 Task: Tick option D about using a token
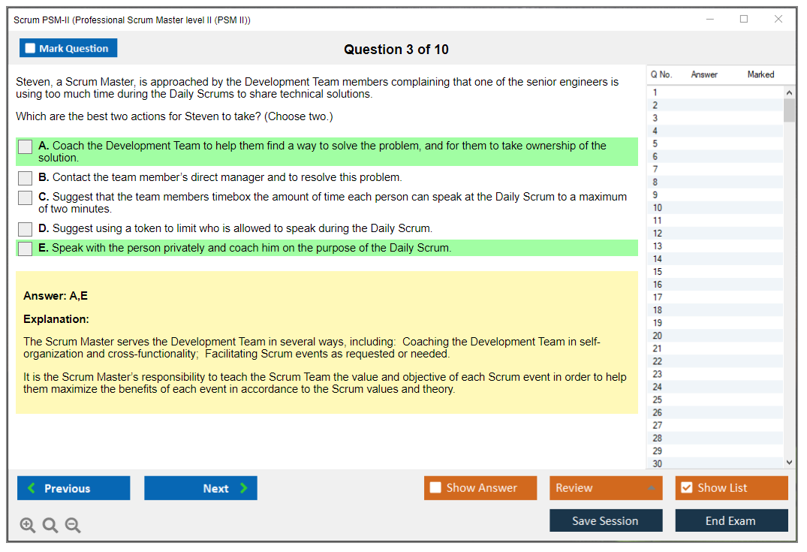pyautogui.click(x=26, y=229)
